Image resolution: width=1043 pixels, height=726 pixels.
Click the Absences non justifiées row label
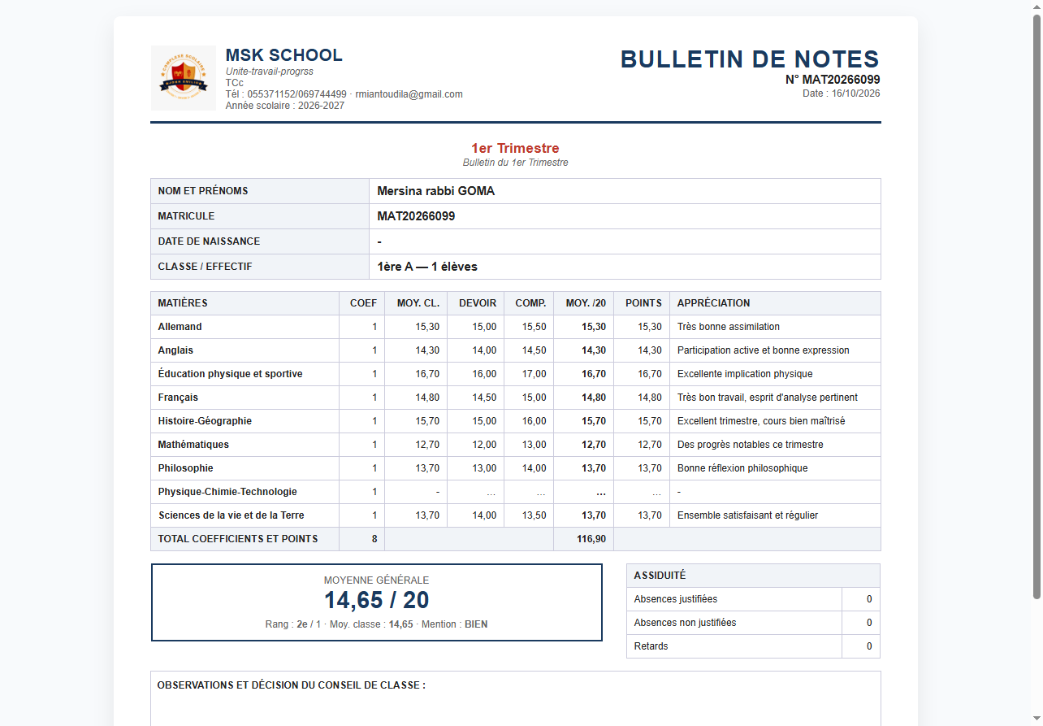pos(685,623)
